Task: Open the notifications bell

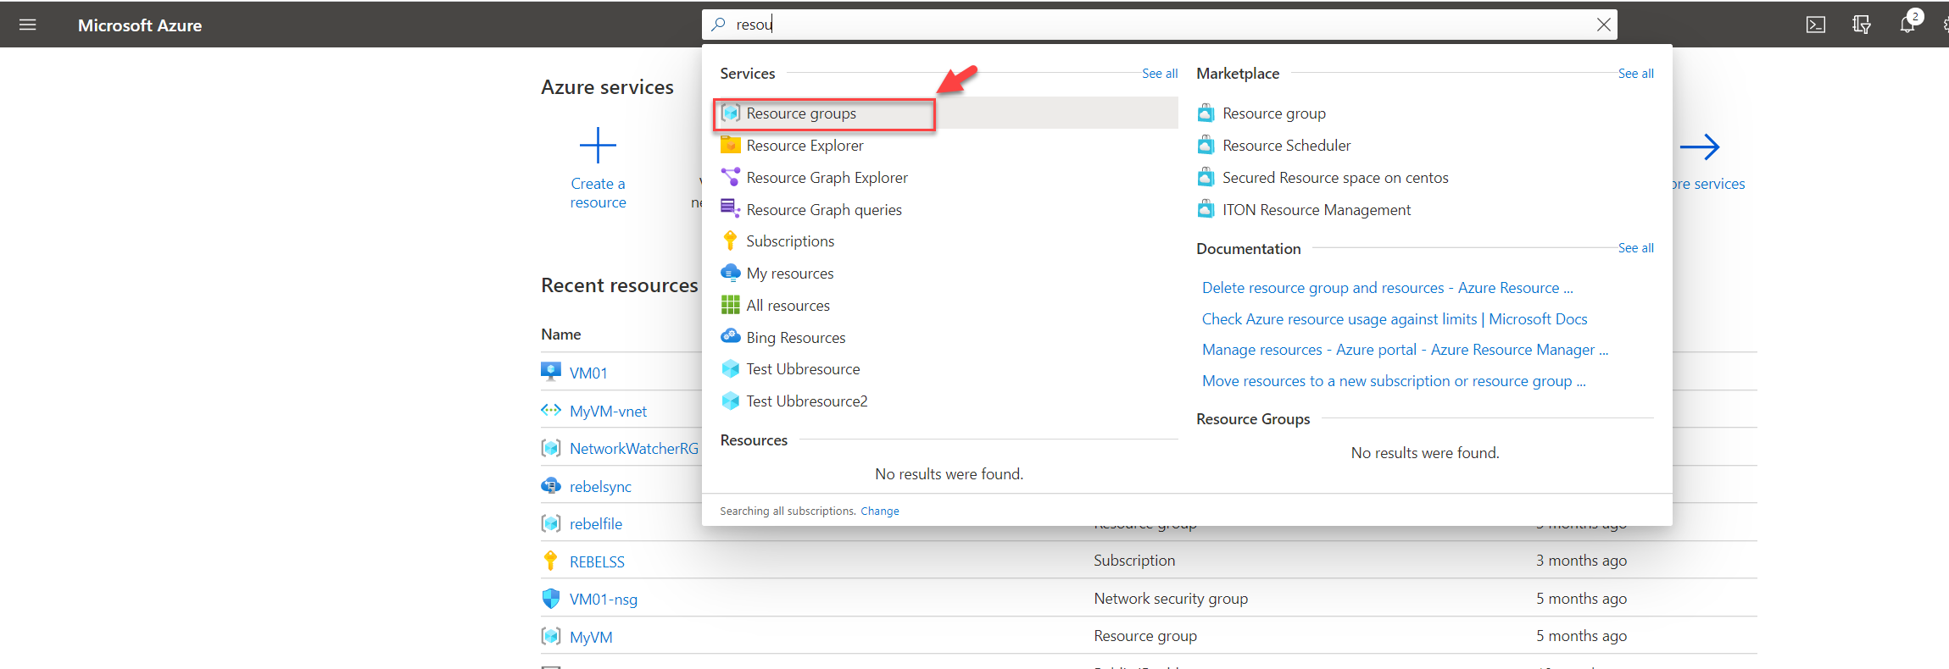Action: (1907, 25)
